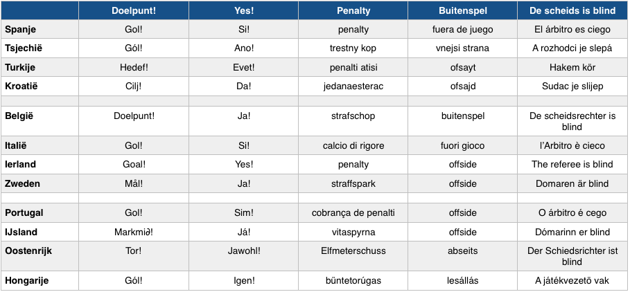Click the "Tsjechië" row label
The width and height of the screenshot is (630, 292).
pyautogui.click(x=24, y=48)
